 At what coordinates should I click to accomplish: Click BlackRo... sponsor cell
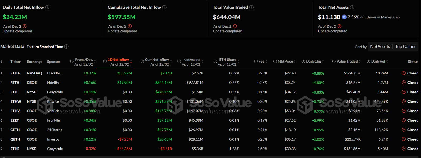[x=55, y=73]
